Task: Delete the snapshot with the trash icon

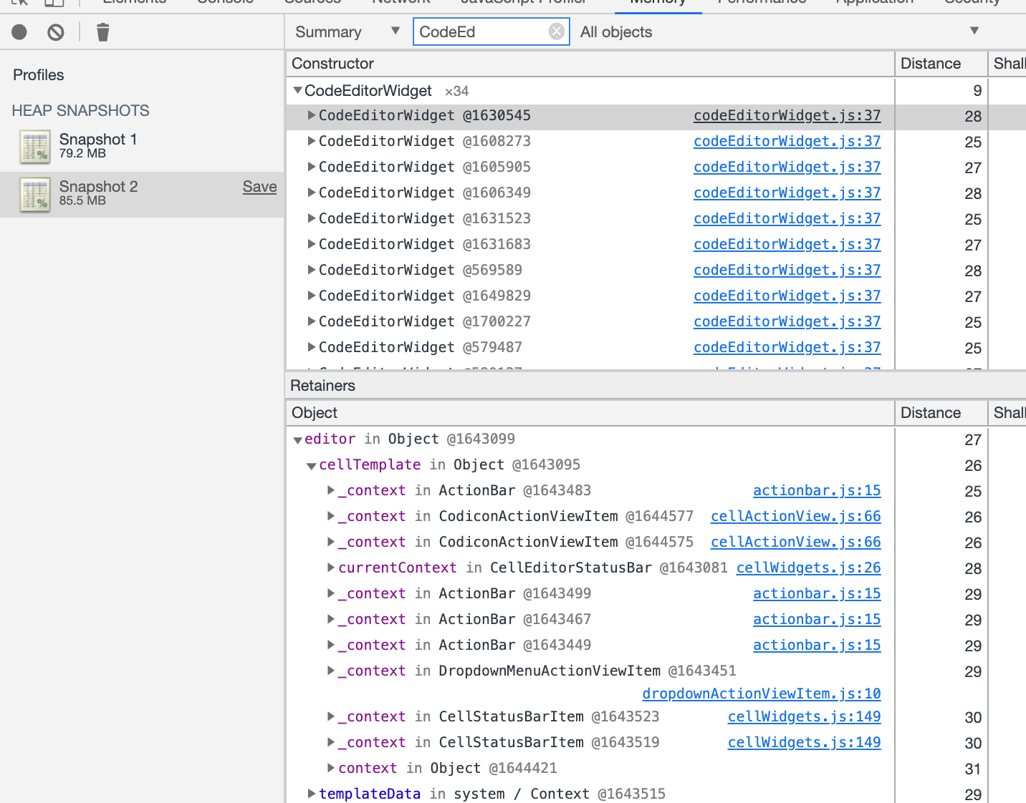Action: [102, 31]
